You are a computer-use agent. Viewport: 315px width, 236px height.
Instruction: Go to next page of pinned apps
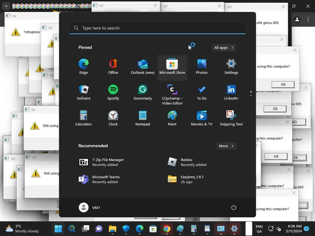point(251,96)
